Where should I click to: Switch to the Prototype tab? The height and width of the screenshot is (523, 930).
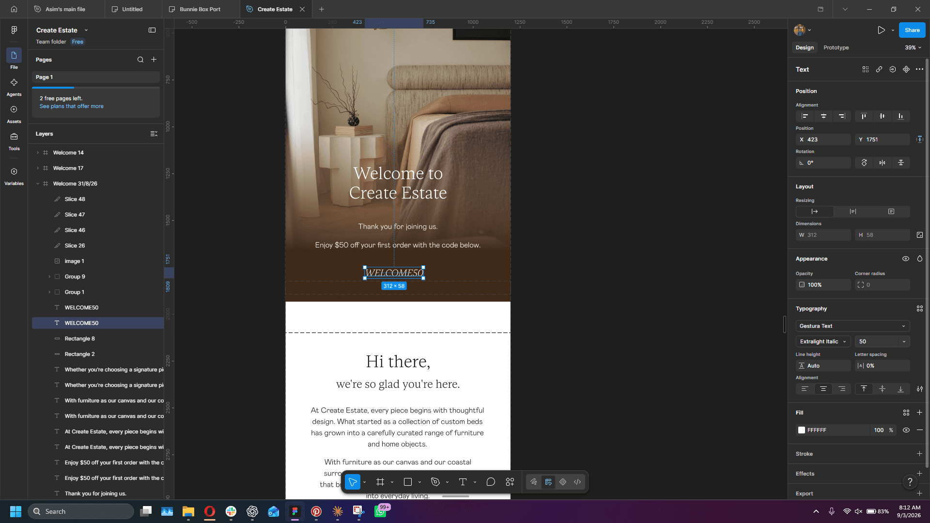point(836,47)
